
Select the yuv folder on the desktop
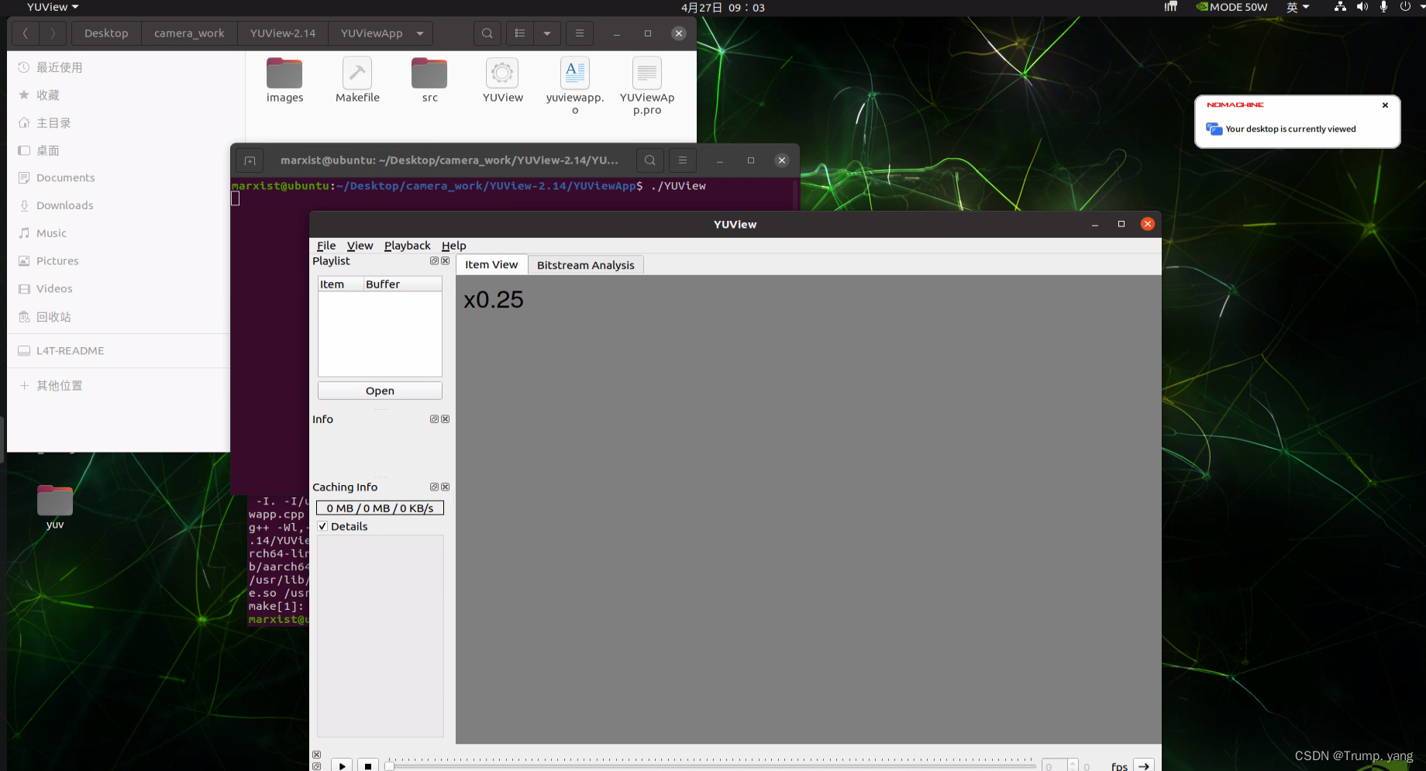pyautogui.click(x=55, y=508)
